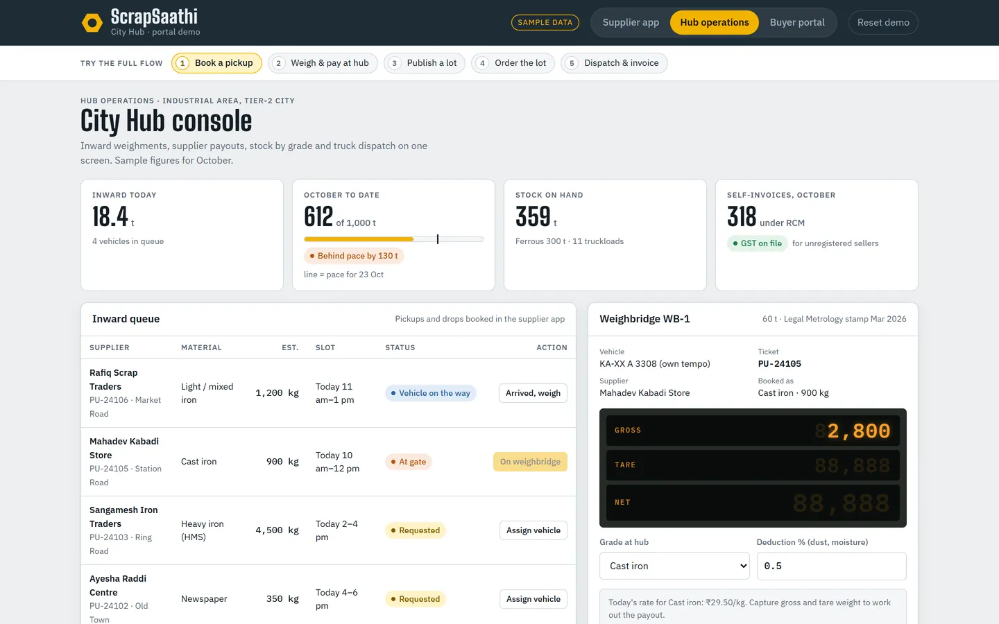This screenshot has width=999, height=624.
Task: Click the Newspaper material cell
Action: click(204, 599)
